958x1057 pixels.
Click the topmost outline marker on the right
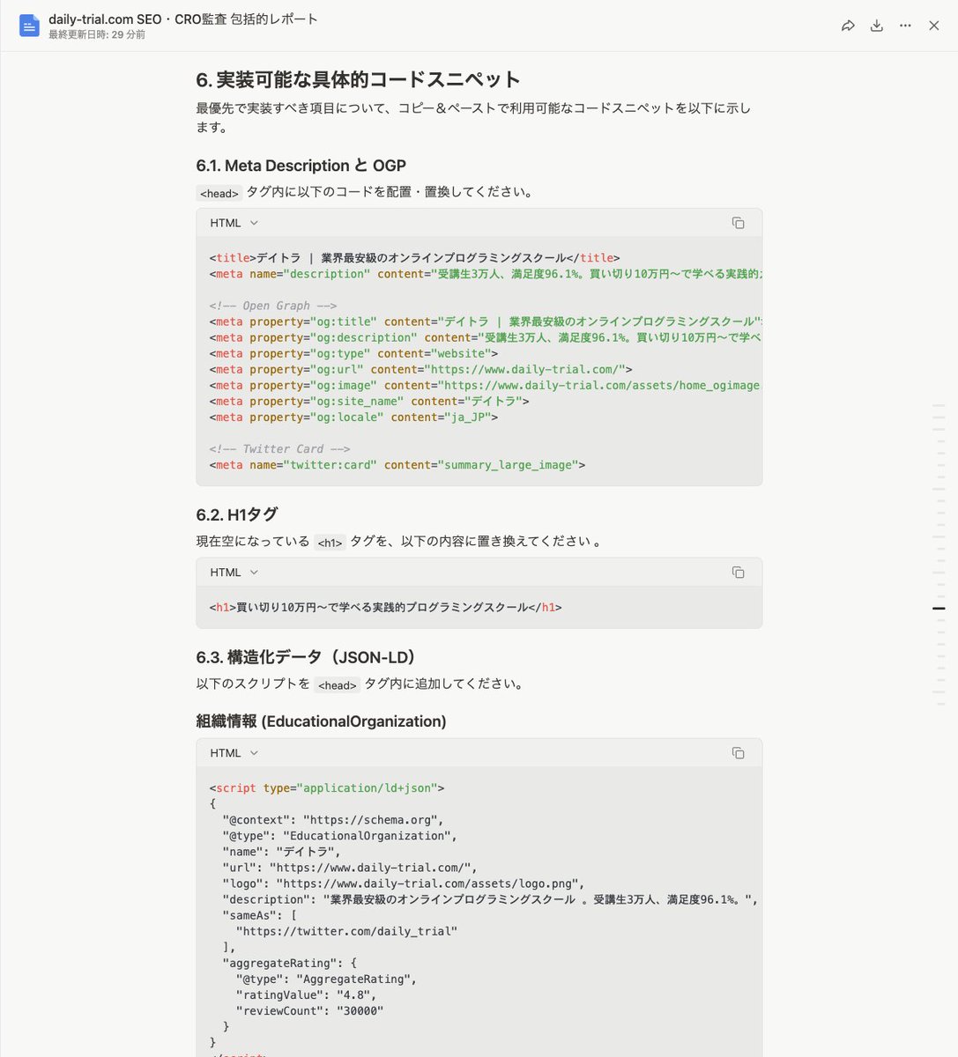pos(939,405)
